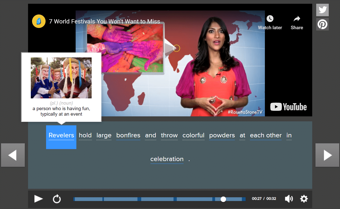Open the Rosetta Stone channel avatar

point(39,21)
